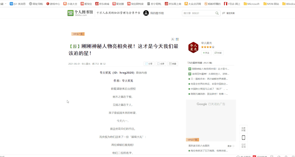The width and height of the screenshot is (295, 157).
Task: Click the text 作者：华人星光
Action: pos(123,81)
